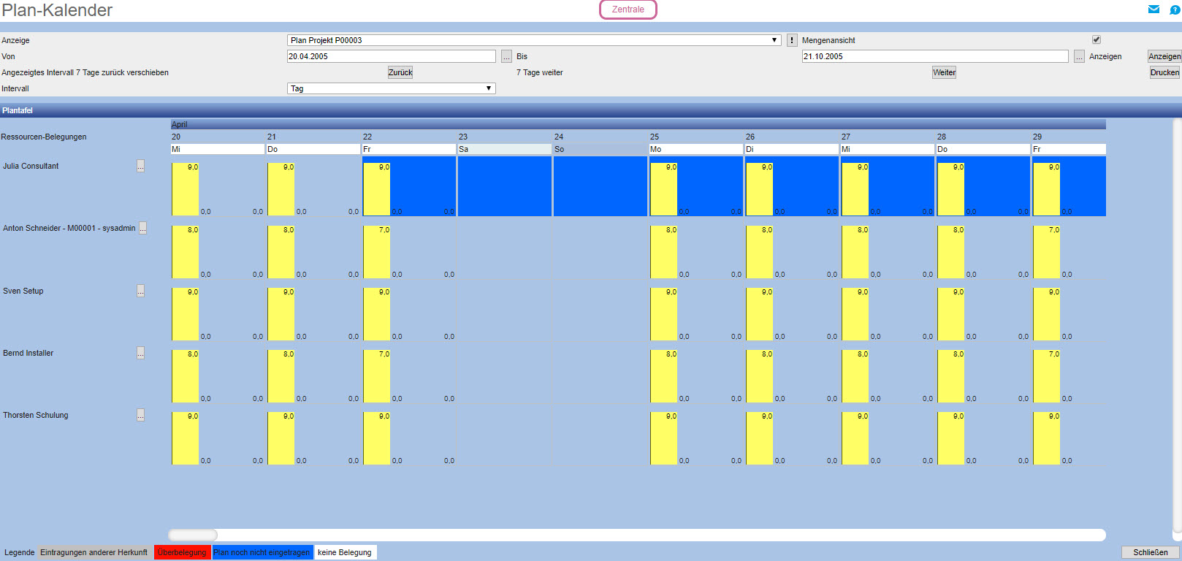Click the Schließen button

click(x=1151, y=552)
